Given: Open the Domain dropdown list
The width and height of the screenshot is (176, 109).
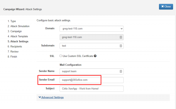Looking at the screenshot, I should (92, 29).
